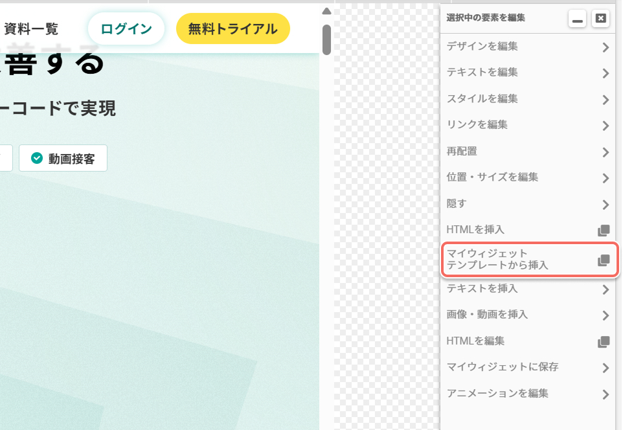Select 位置・サイズを編集 menu item
The image size is (623, 430).
pyautogui.click(x=528, y=177)
